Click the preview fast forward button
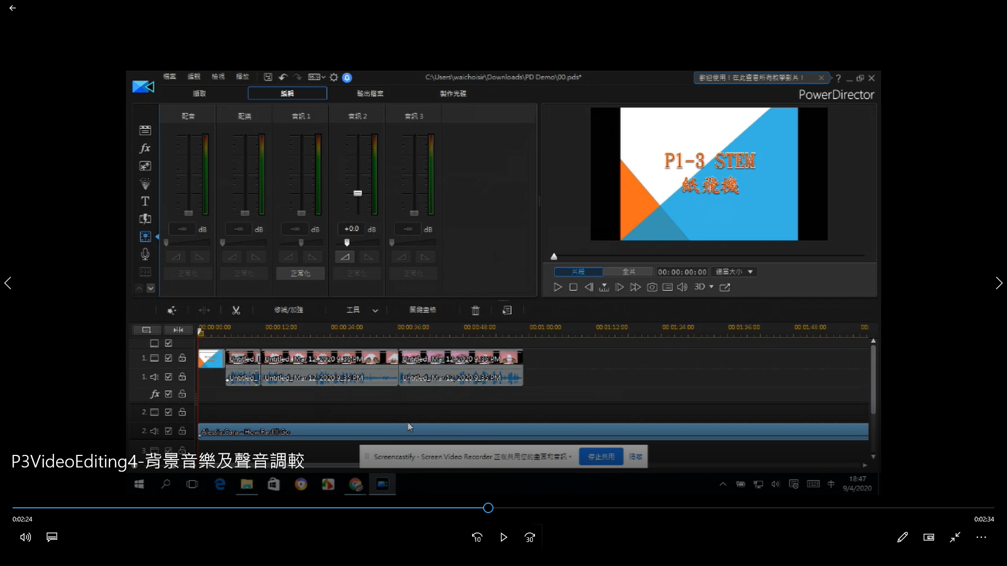 click(x=635, y=287)
